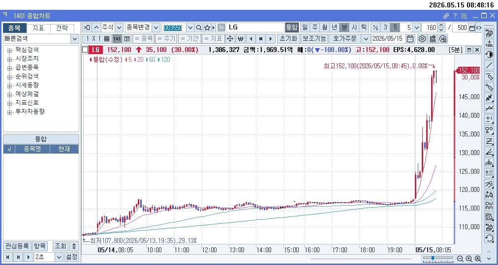Select the angle line tool

[x=489, y=152]
